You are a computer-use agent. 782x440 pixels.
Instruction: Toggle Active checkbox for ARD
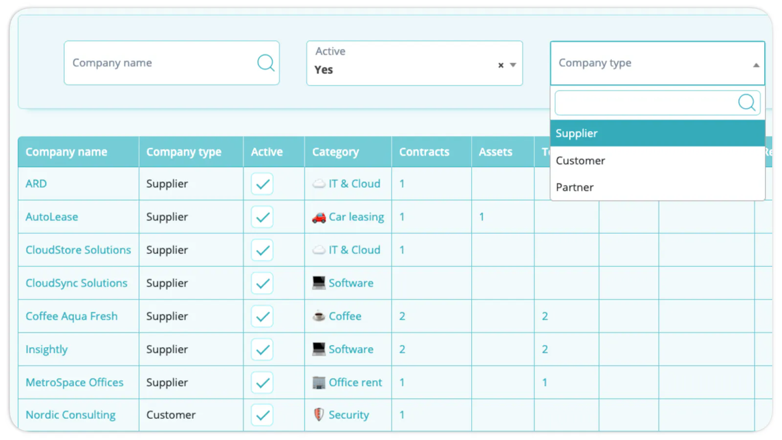click(262, 184)
